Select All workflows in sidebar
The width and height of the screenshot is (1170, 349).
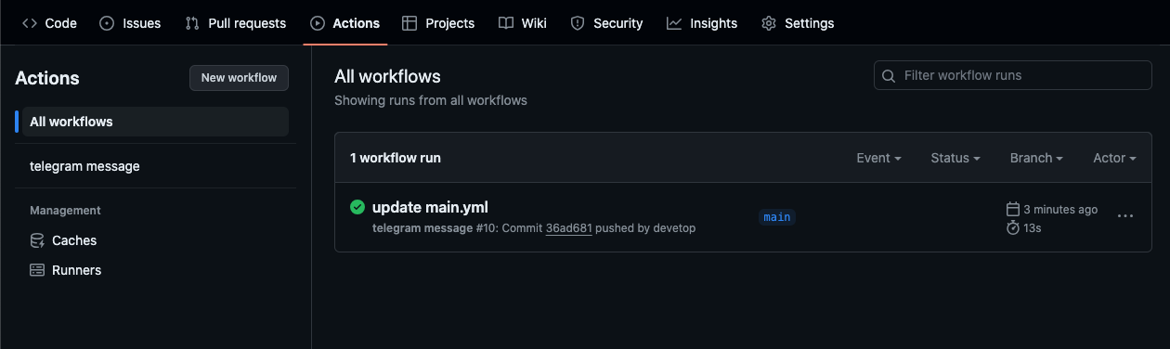(x=155, y=122)
